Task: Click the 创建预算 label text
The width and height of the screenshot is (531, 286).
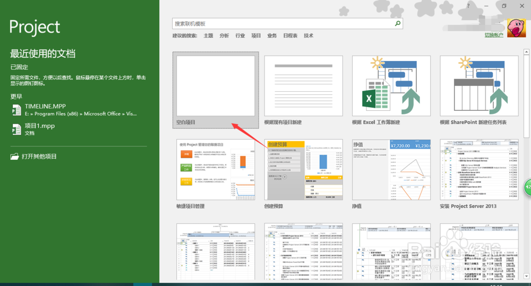Action: click(x=273, y=206)
